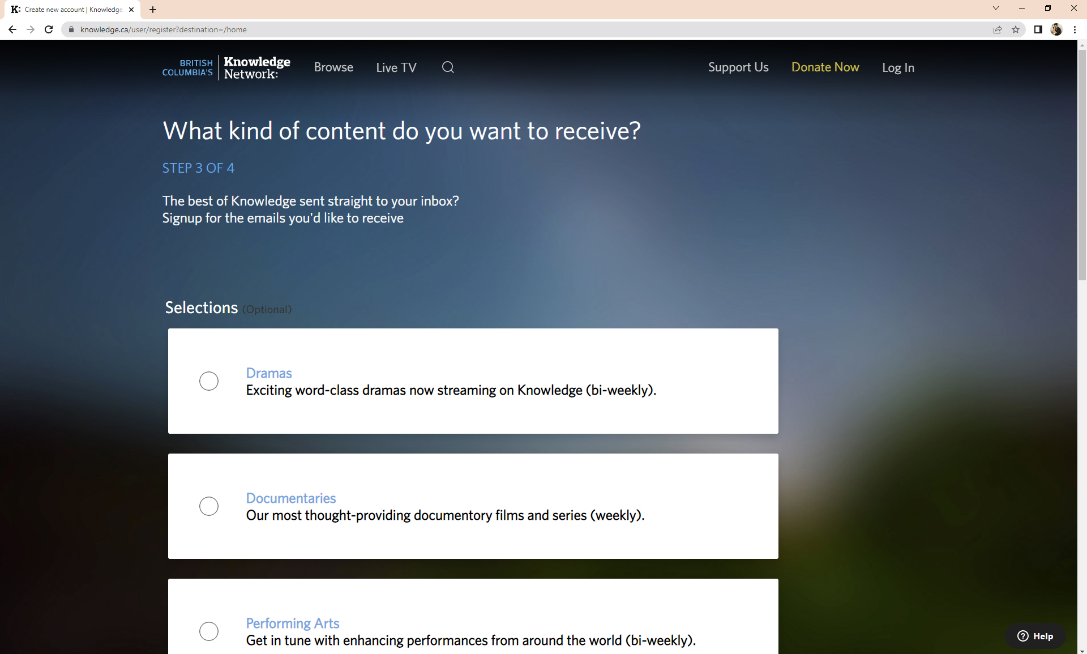Click the Documentaries description text
1087x654 pixels.
pyautogui.click(x=445, y=515)
